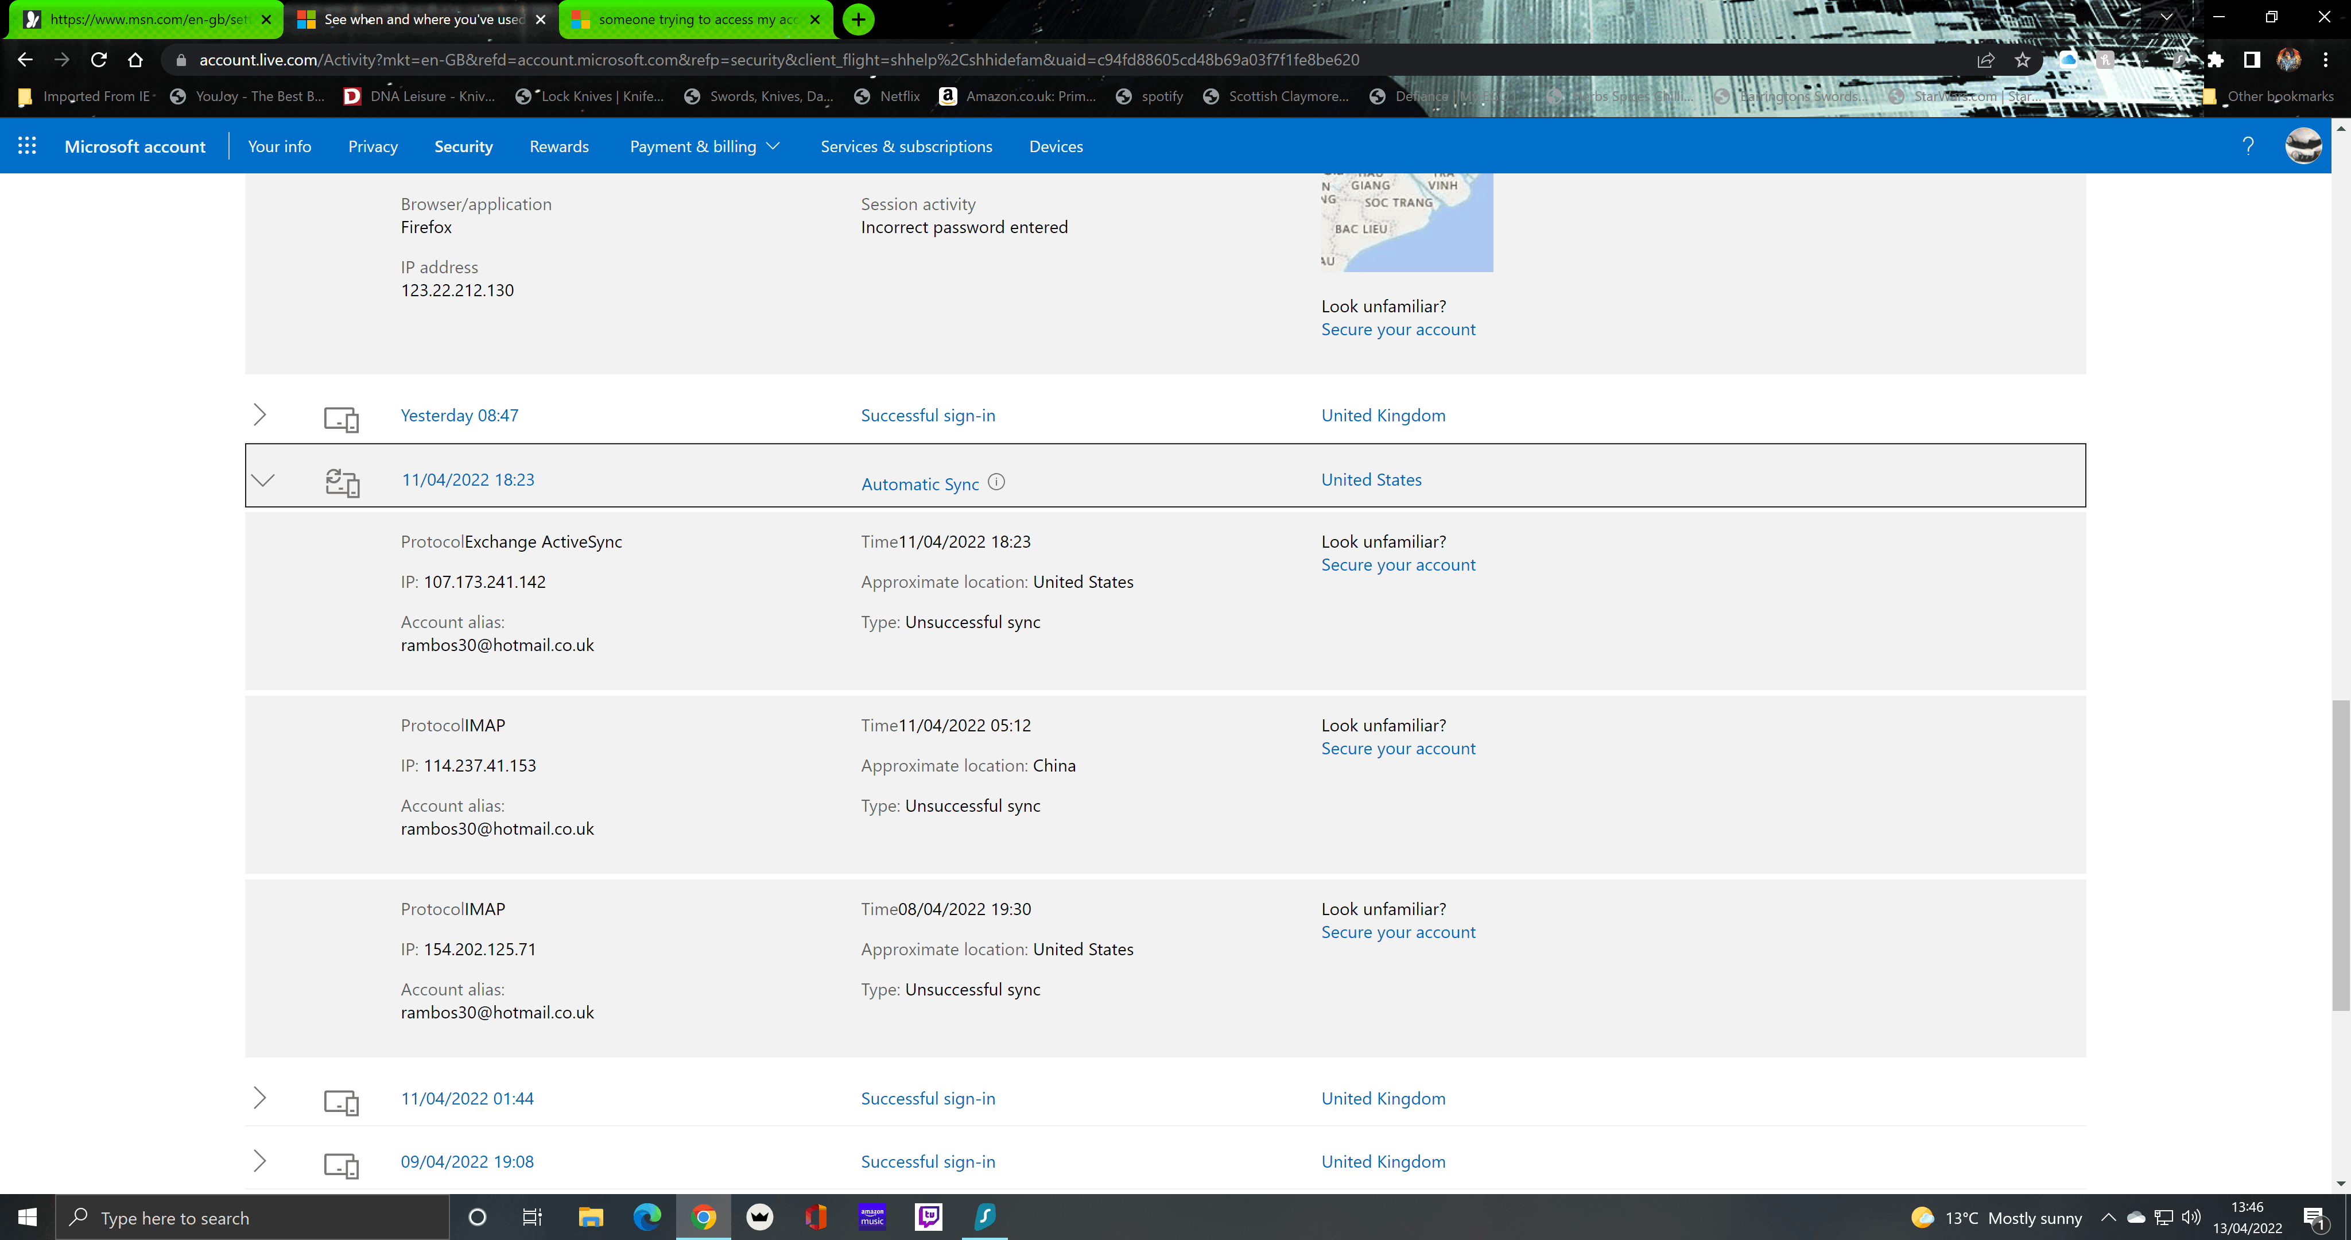The image size is (2351, 1240).
Task: Toggle the browser side panel icon
Action: [x=2252, y=59]
